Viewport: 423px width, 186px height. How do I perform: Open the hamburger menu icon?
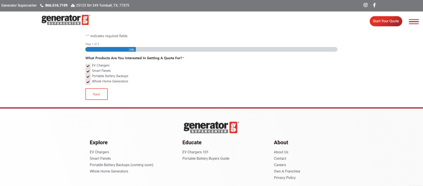tap(413, 21)
